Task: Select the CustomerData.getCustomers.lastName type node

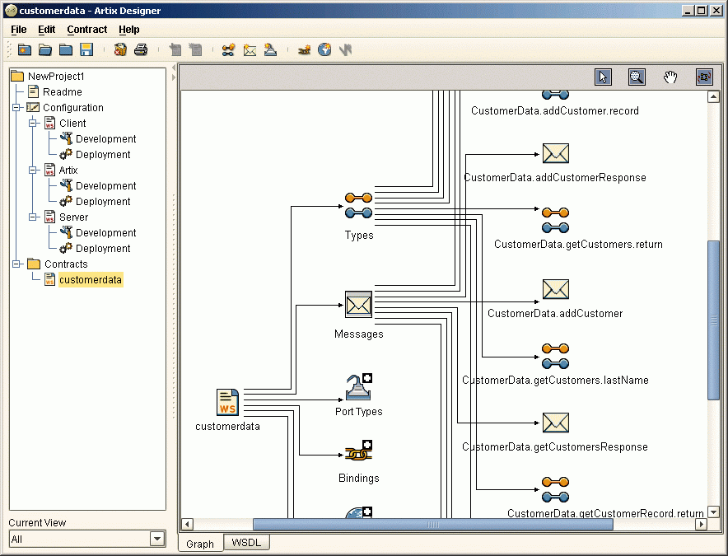Action: tap(555, 357)
